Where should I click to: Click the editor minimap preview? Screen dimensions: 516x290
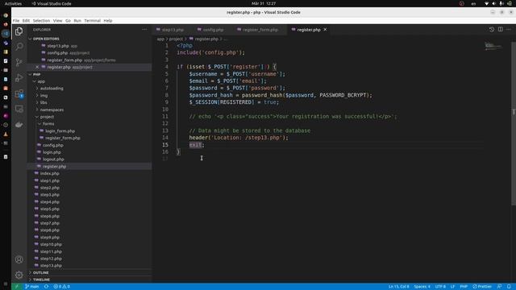click(493, 46)
